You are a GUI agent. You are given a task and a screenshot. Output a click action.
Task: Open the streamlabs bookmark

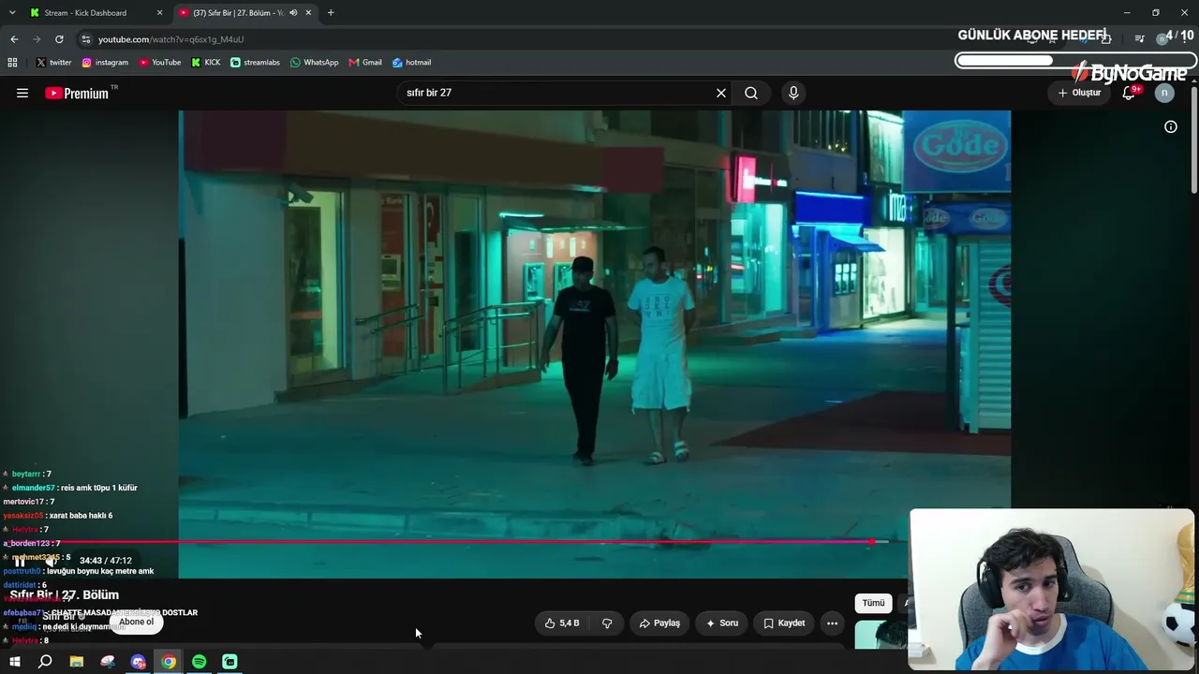[x=255, y=63]
